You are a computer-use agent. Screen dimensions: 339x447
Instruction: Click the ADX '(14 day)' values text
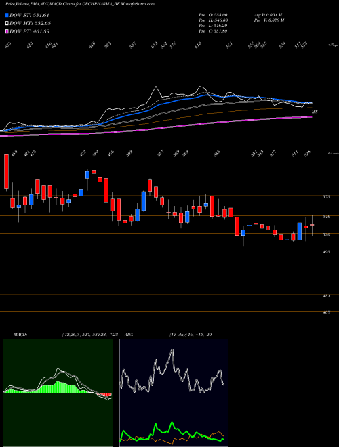point(191,335)
